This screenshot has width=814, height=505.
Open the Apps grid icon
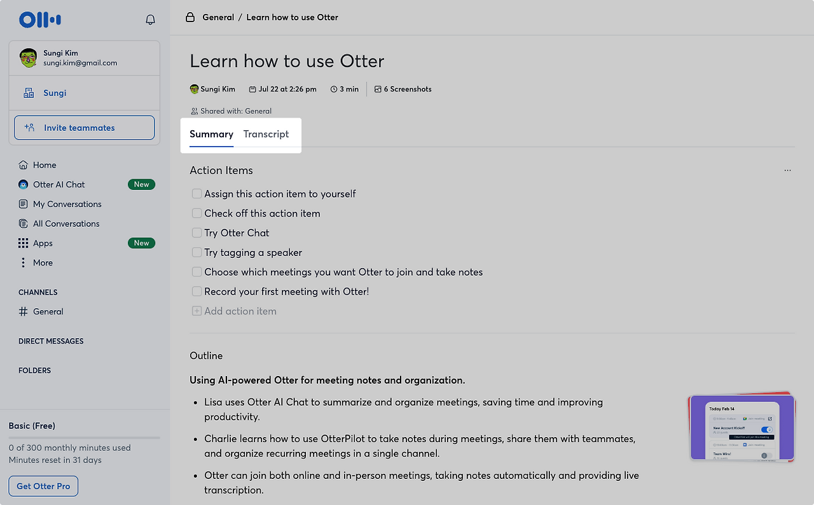(x=24, y=243)
